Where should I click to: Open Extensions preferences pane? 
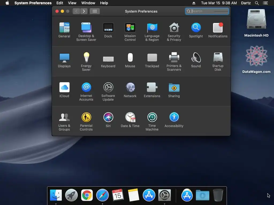coord(152,90)
